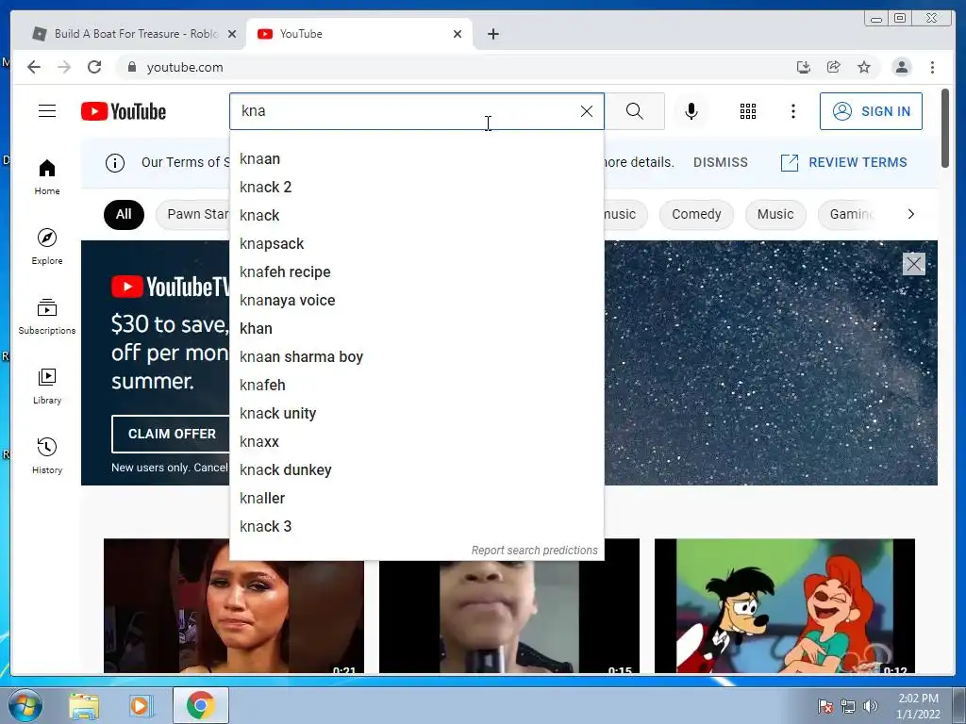Image resolution: width=966 pixels, height=724 pixels.
Task: Click the Chrome taskbar icon
Action: (x=200, y=705)
